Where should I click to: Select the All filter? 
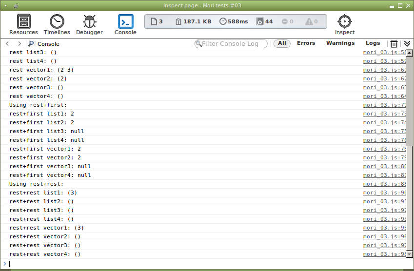click(x=282, y=43)
